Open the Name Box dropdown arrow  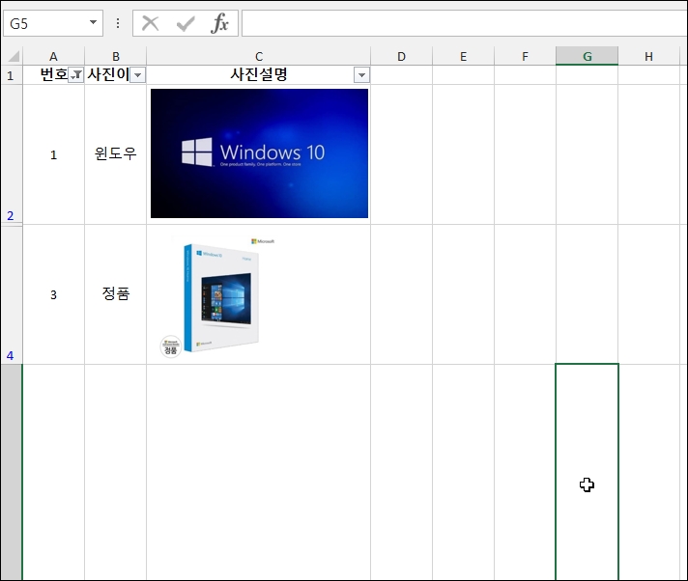(x=93, y=22)
